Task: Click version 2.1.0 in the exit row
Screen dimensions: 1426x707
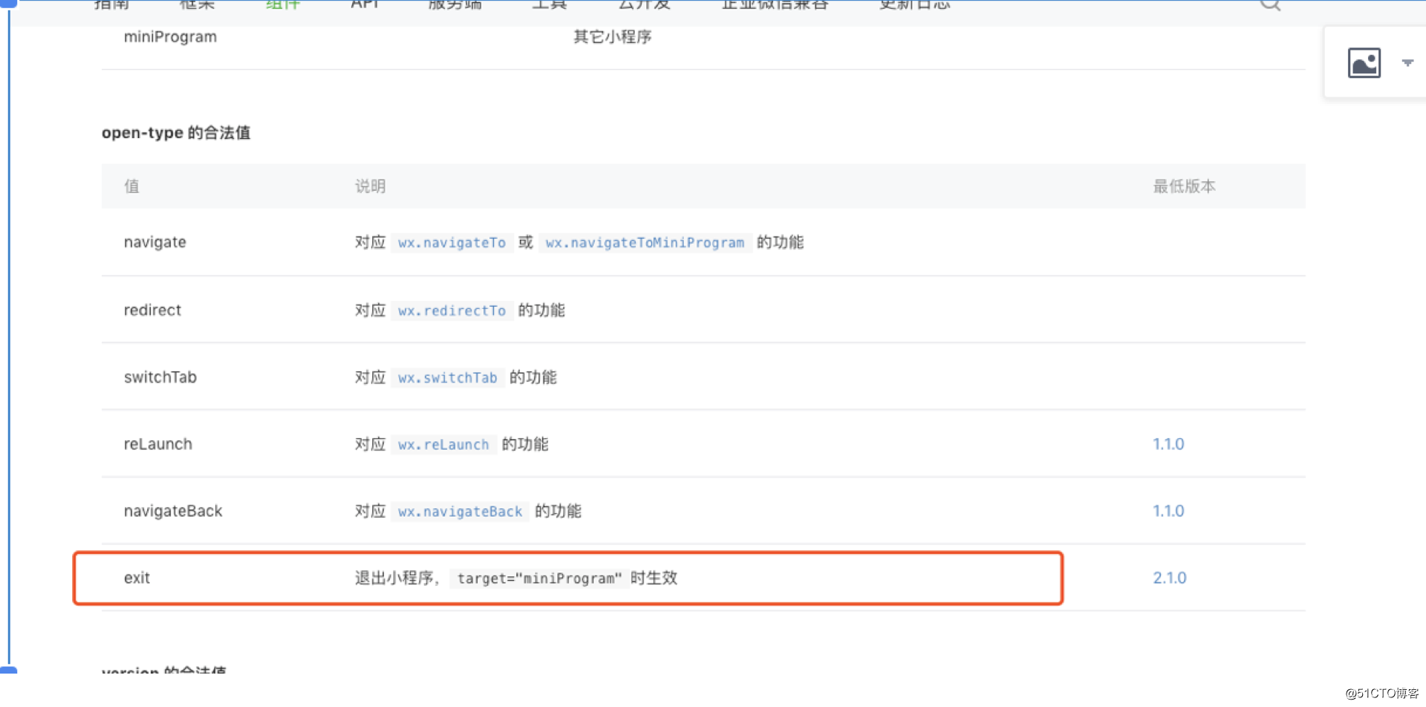Action: [x=1170, y=578]
